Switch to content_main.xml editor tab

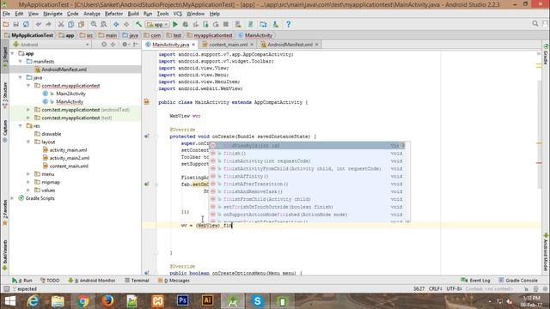228,45
